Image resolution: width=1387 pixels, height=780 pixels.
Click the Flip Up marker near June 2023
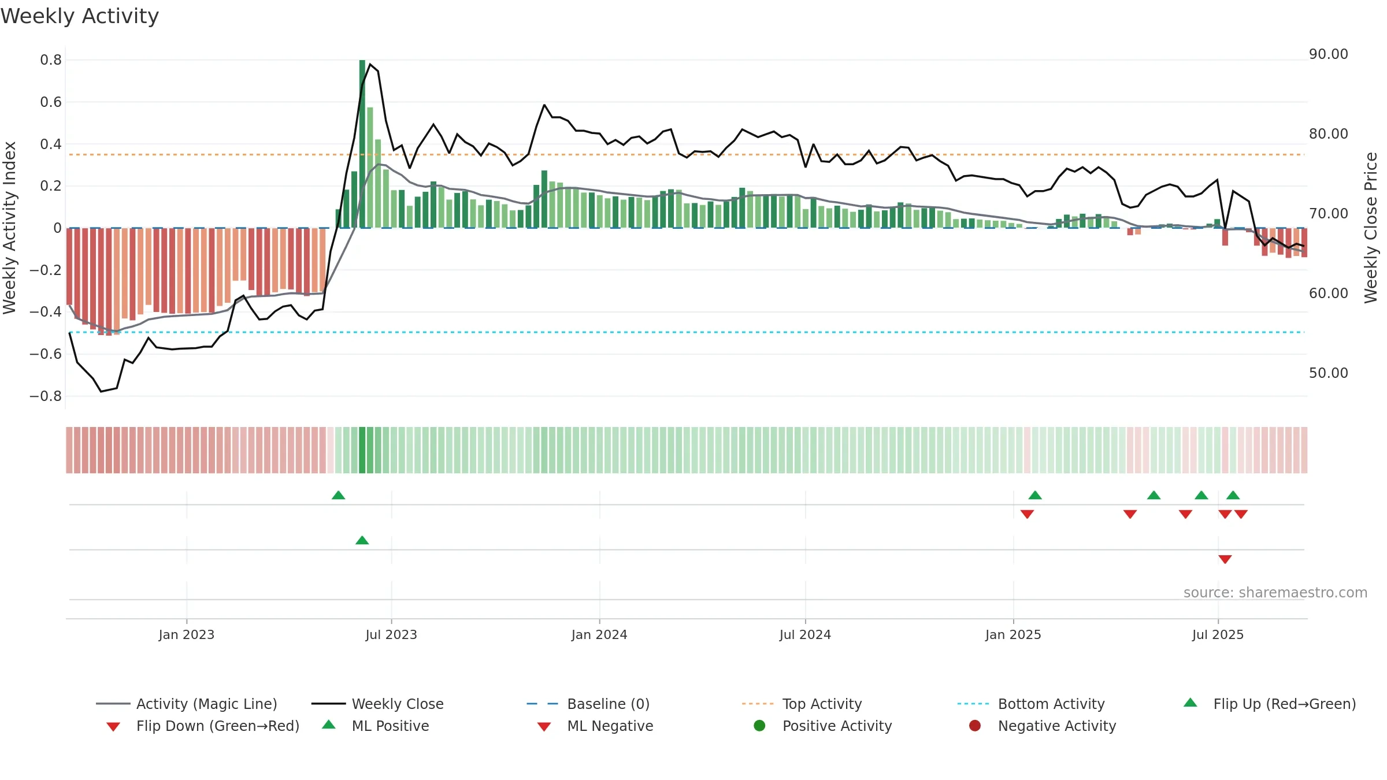(339, 495)
